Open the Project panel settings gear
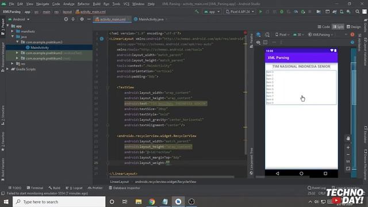This screenshot has height=207, width=368. 82,19
